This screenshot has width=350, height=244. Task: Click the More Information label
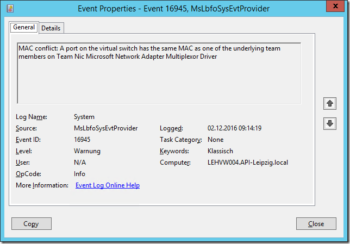42,185
